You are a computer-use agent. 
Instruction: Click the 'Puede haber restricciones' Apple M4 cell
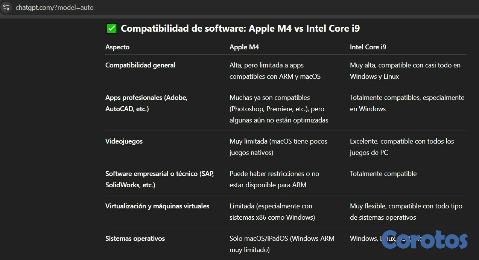274,179
